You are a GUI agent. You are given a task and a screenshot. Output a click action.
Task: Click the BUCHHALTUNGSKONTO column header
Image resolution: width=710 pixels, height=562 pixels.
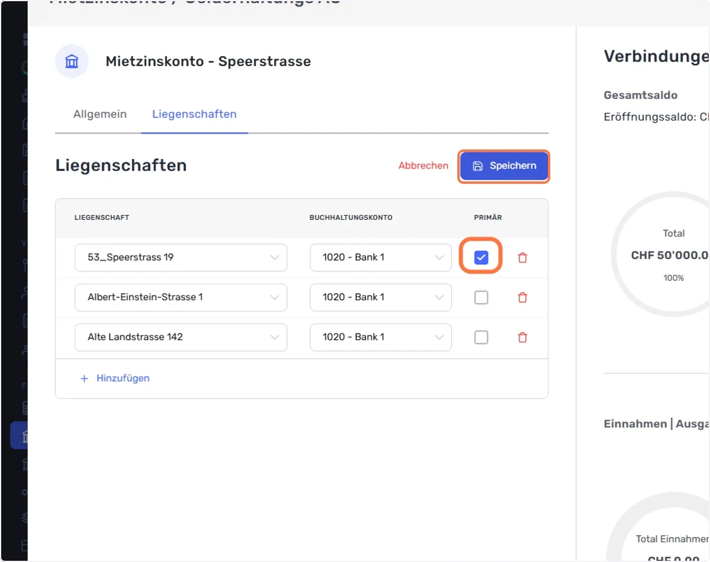351,217
